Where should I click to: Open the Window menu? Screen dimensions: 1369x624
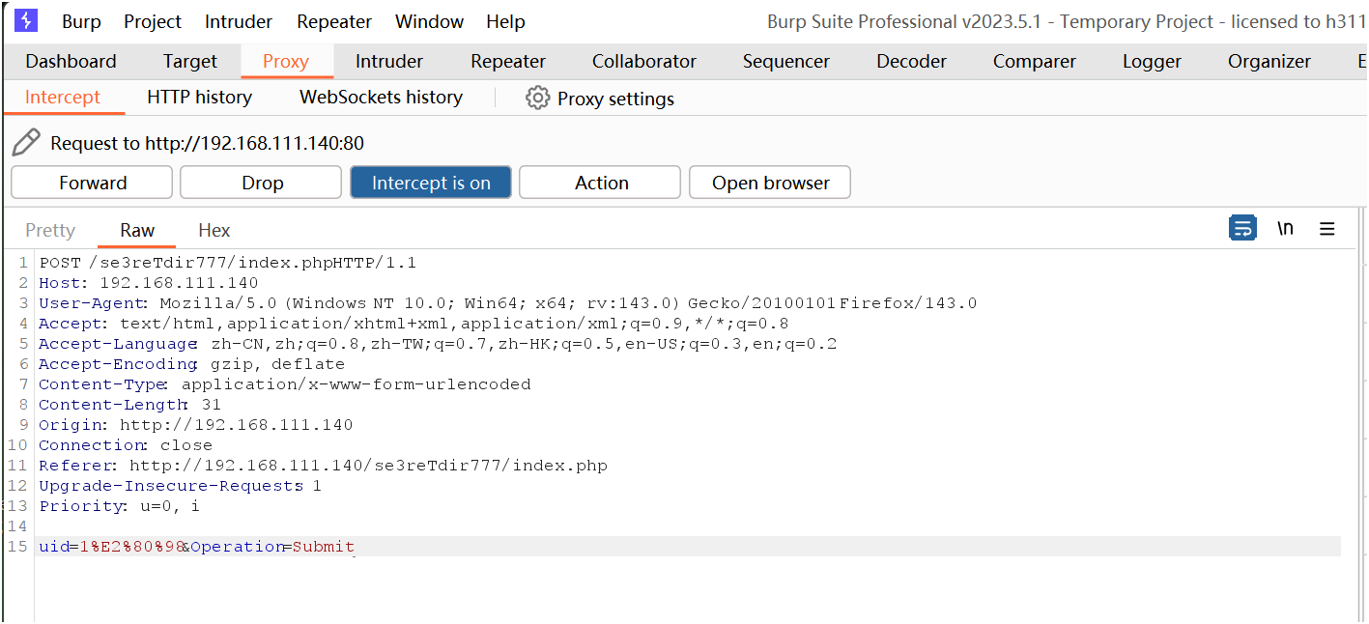(430, 21)
